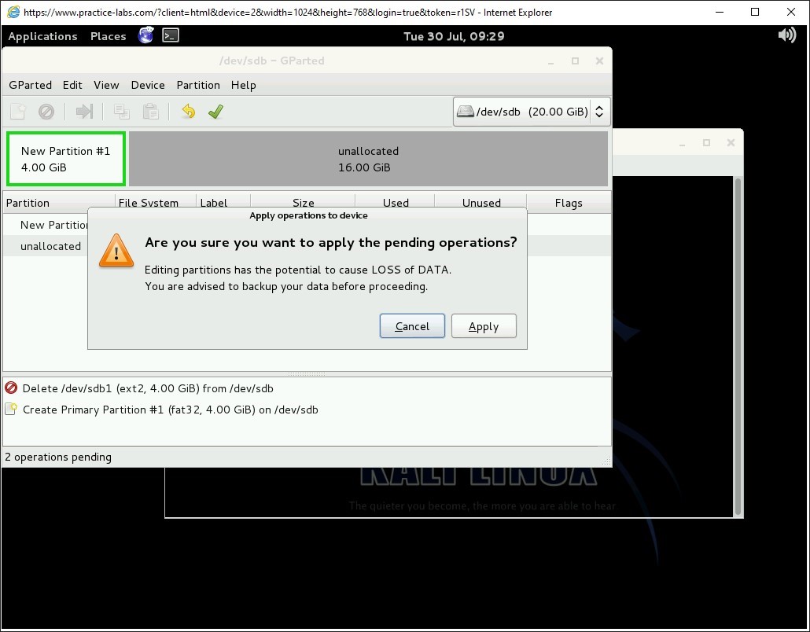Click the Delete partition toolbar icon
This screenshot has height=632, width=810.
[x=46, y=112]
